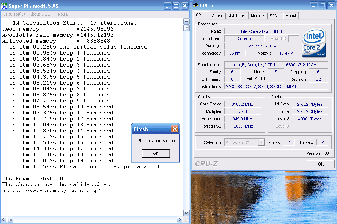The image size is (337, 224).
Task: Switch to the Mainboard tab
Action: click(237, 16)
